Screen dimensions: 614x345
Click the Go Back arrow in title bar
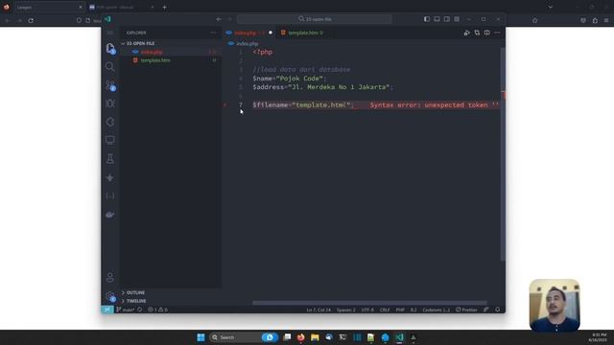[219, 19]
